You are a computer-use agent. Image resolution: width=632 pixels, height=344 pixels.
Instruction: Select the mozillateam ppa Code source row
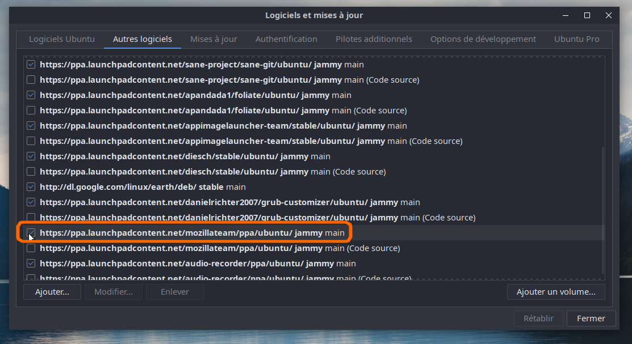220,248
